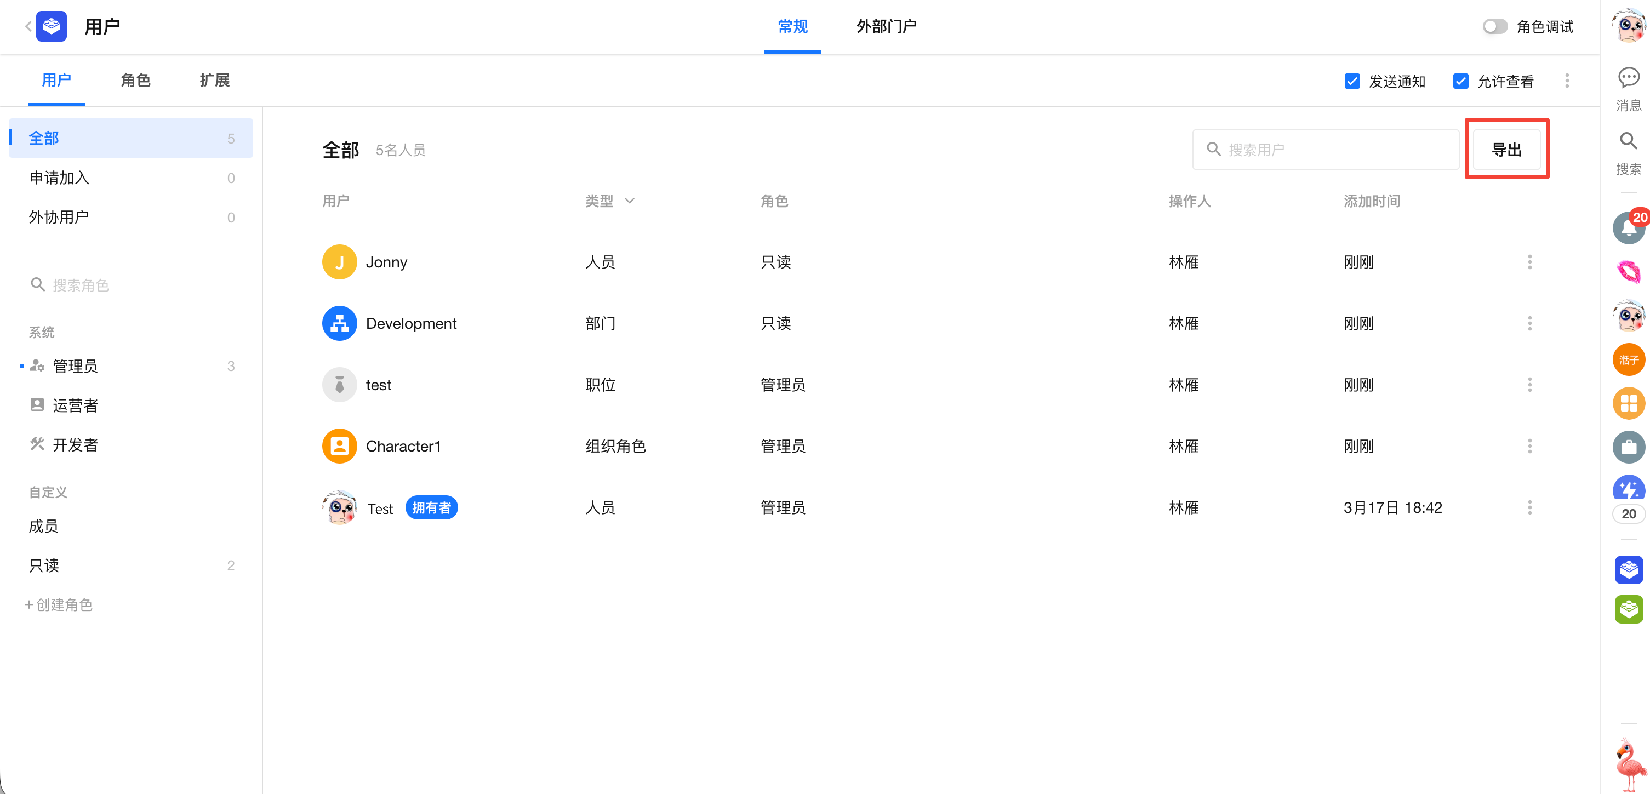The height and width of the screenshot is (794, 1650).
Task: Click the 添加时间 column header
Action: 1371,201
